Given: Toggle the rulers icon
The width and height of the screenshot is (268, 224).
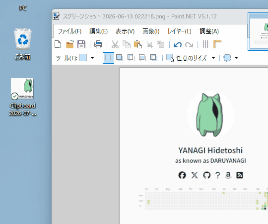Looking at the screenshot, I should (x=217, y=44).
